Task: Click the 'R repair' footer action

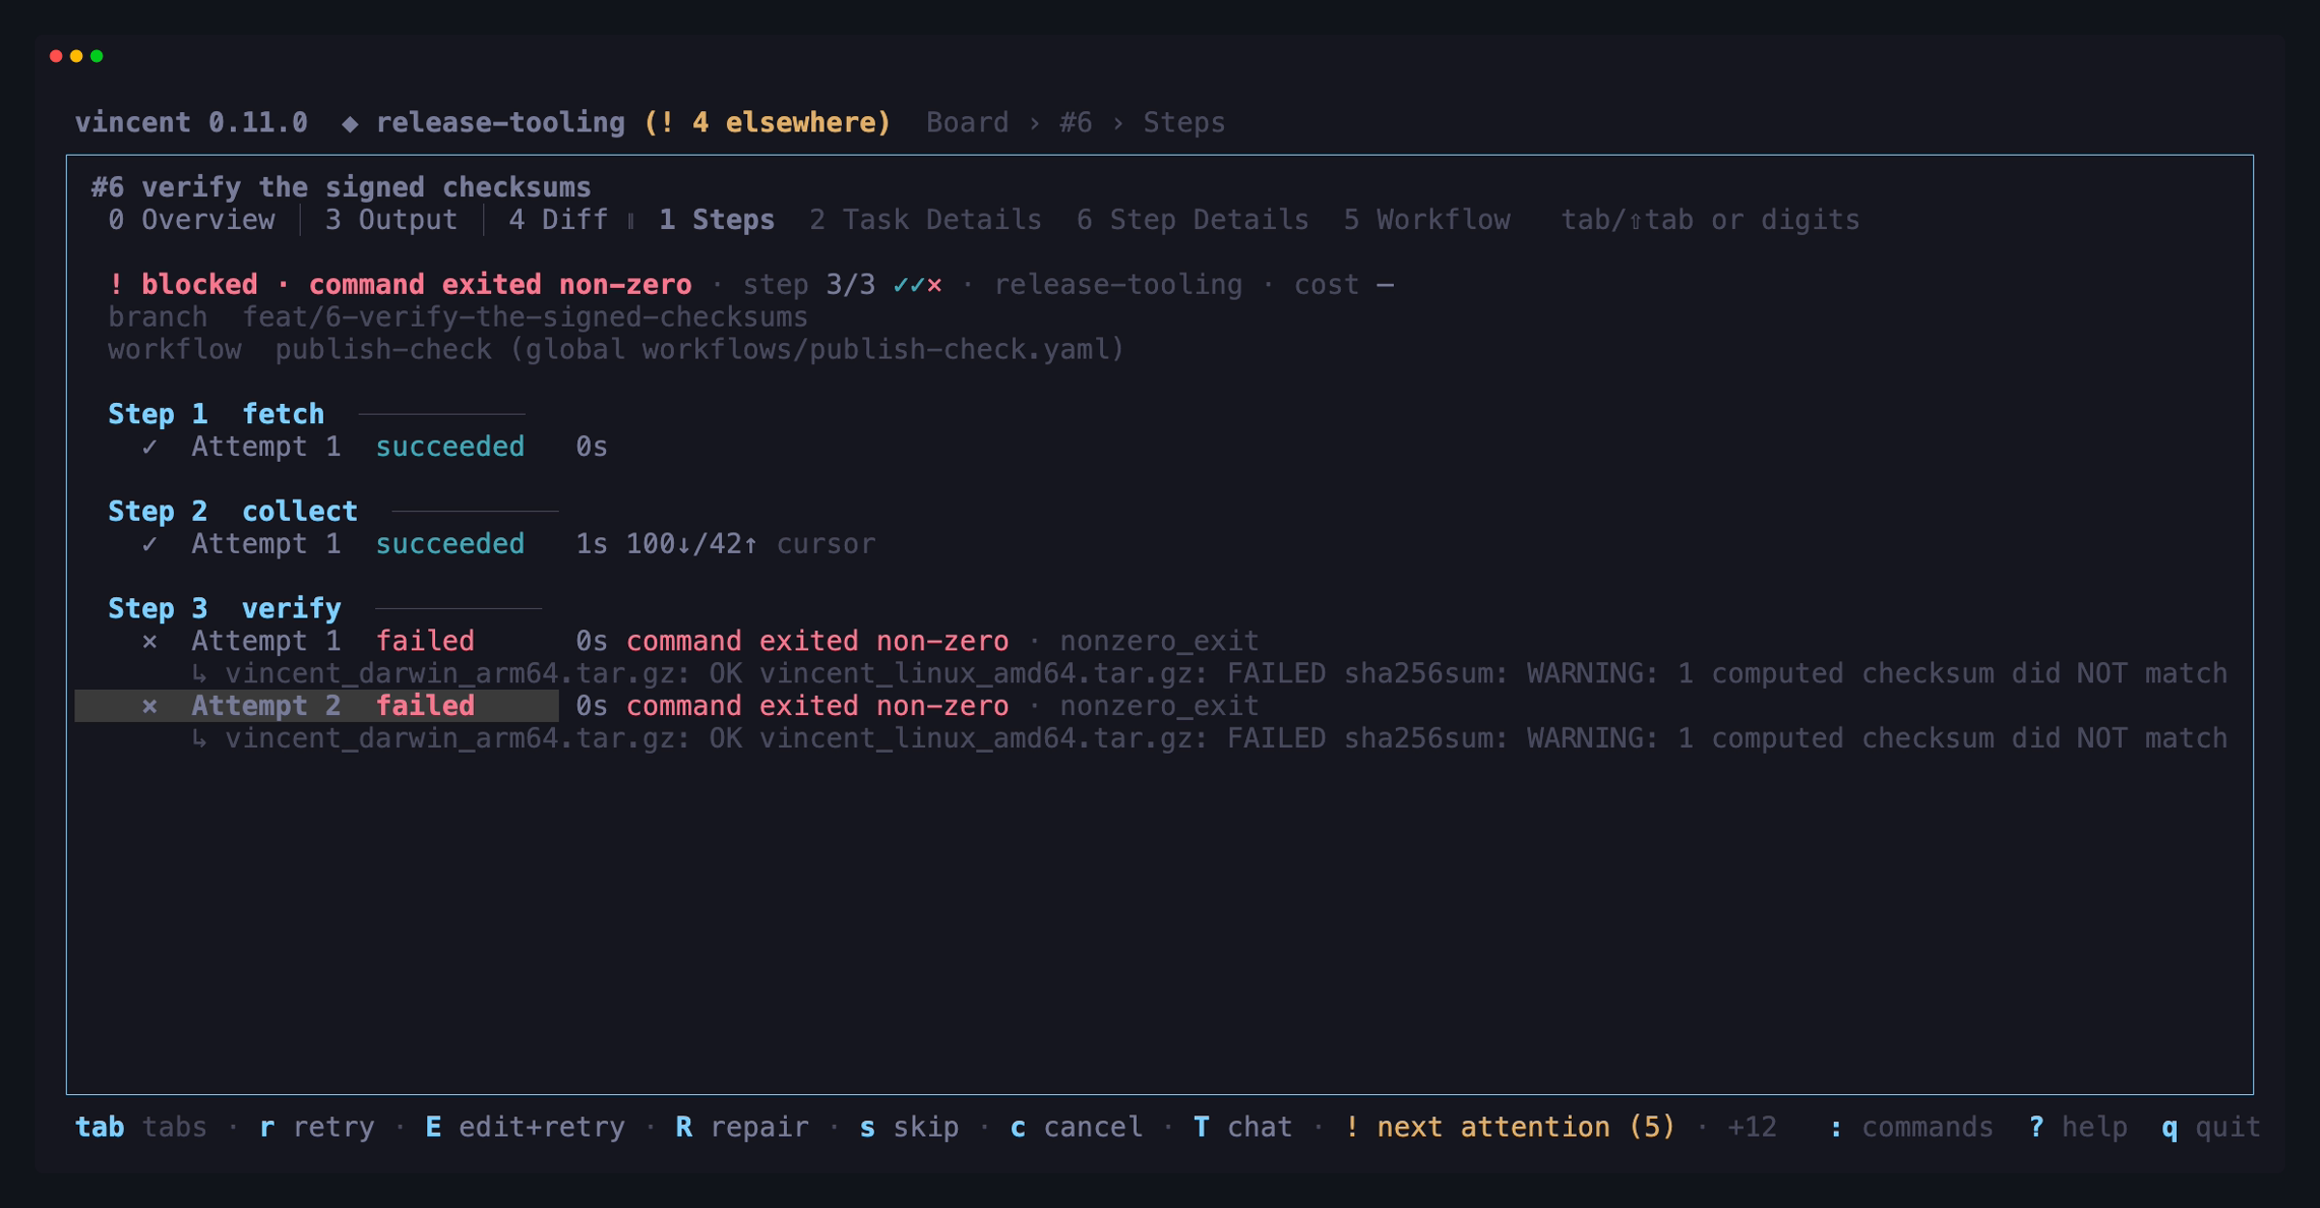Action: [741, 1128]
